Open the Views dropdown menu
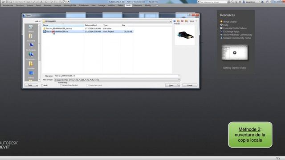 coord(193,21)
